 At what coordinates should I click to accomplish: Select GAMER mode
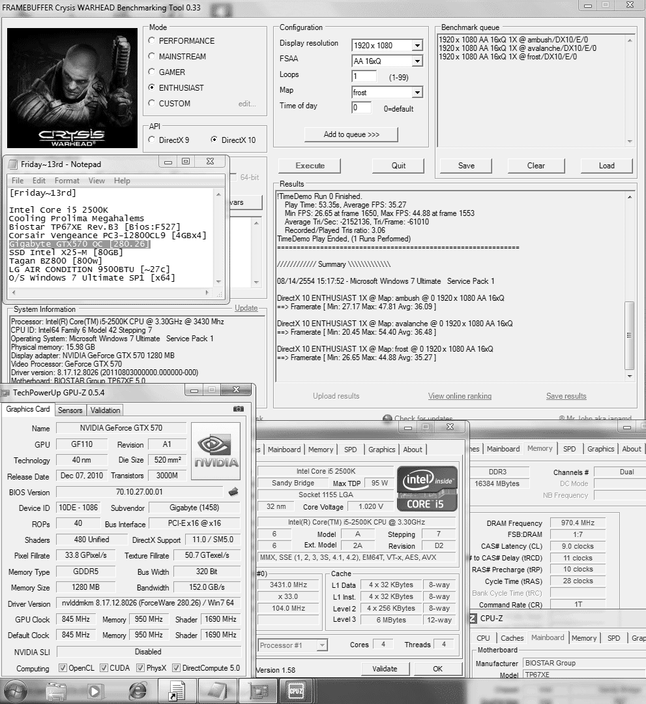tap(152, 72)
